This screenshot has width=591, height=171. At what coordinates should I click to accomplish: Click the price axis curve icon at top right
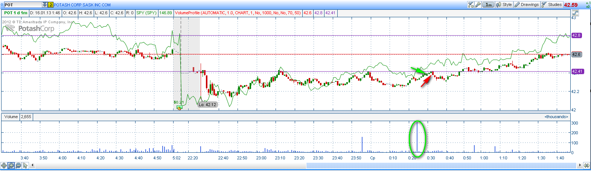point(575,13)
